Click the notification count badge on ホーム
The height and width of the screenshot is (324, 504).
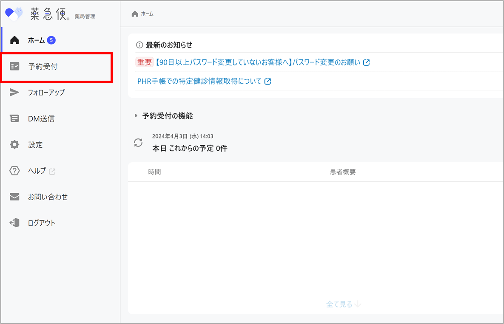pos(51,40)
